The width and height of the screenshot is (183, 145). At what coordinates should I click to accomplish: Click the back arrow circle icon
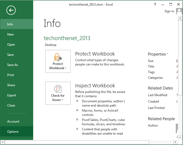click(x=11, y=10)
